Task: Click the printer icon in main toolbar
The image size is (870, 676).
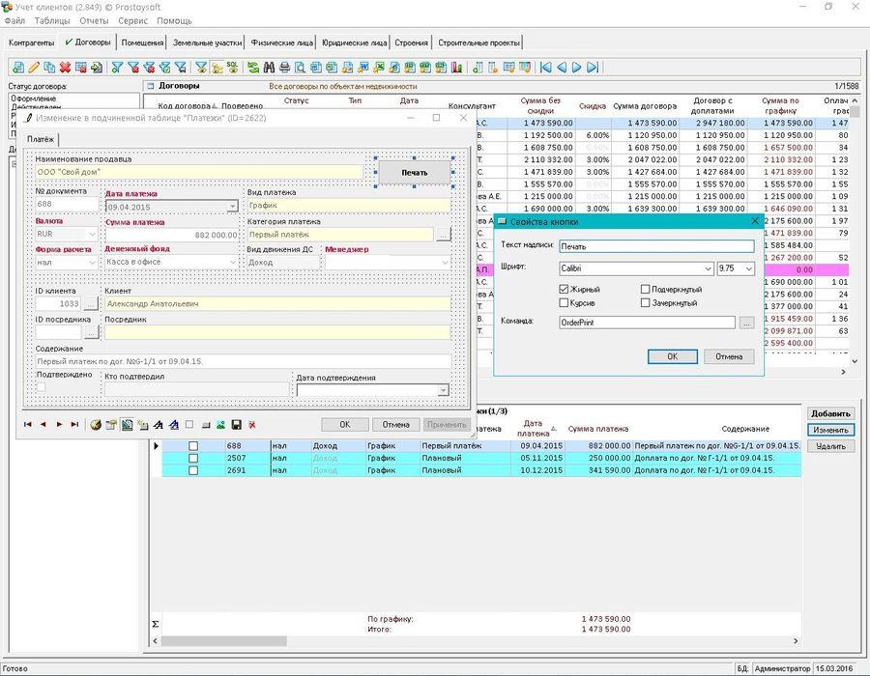Action: [284, 68]
